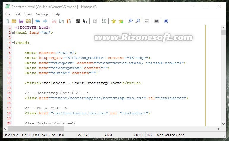Click line number 12 in margin
229x141 pixels.
(x=9, y=83)
